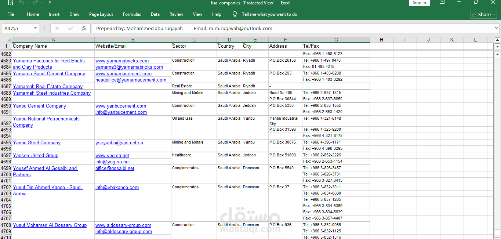Screen dimensions: 501x239
Task: Select the Real Estate sector cell
Action: 194,86
